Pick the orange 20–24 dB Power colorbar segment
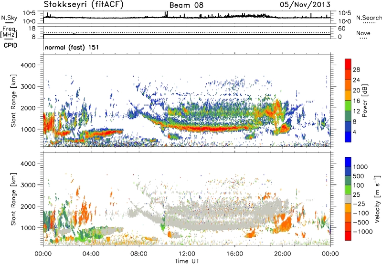The image size is (382, 264). tap(348, 85)
